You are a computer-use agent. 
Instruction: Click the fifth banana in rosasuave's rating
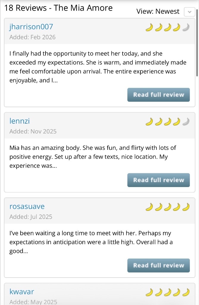click(x=186, y=207)
